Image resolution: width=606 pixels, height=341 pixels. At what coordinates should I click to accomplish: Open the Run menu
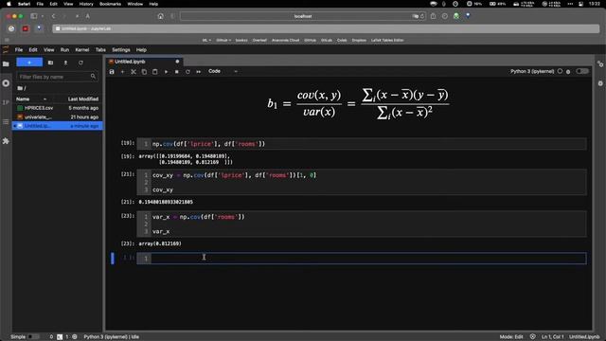(64, 50)
